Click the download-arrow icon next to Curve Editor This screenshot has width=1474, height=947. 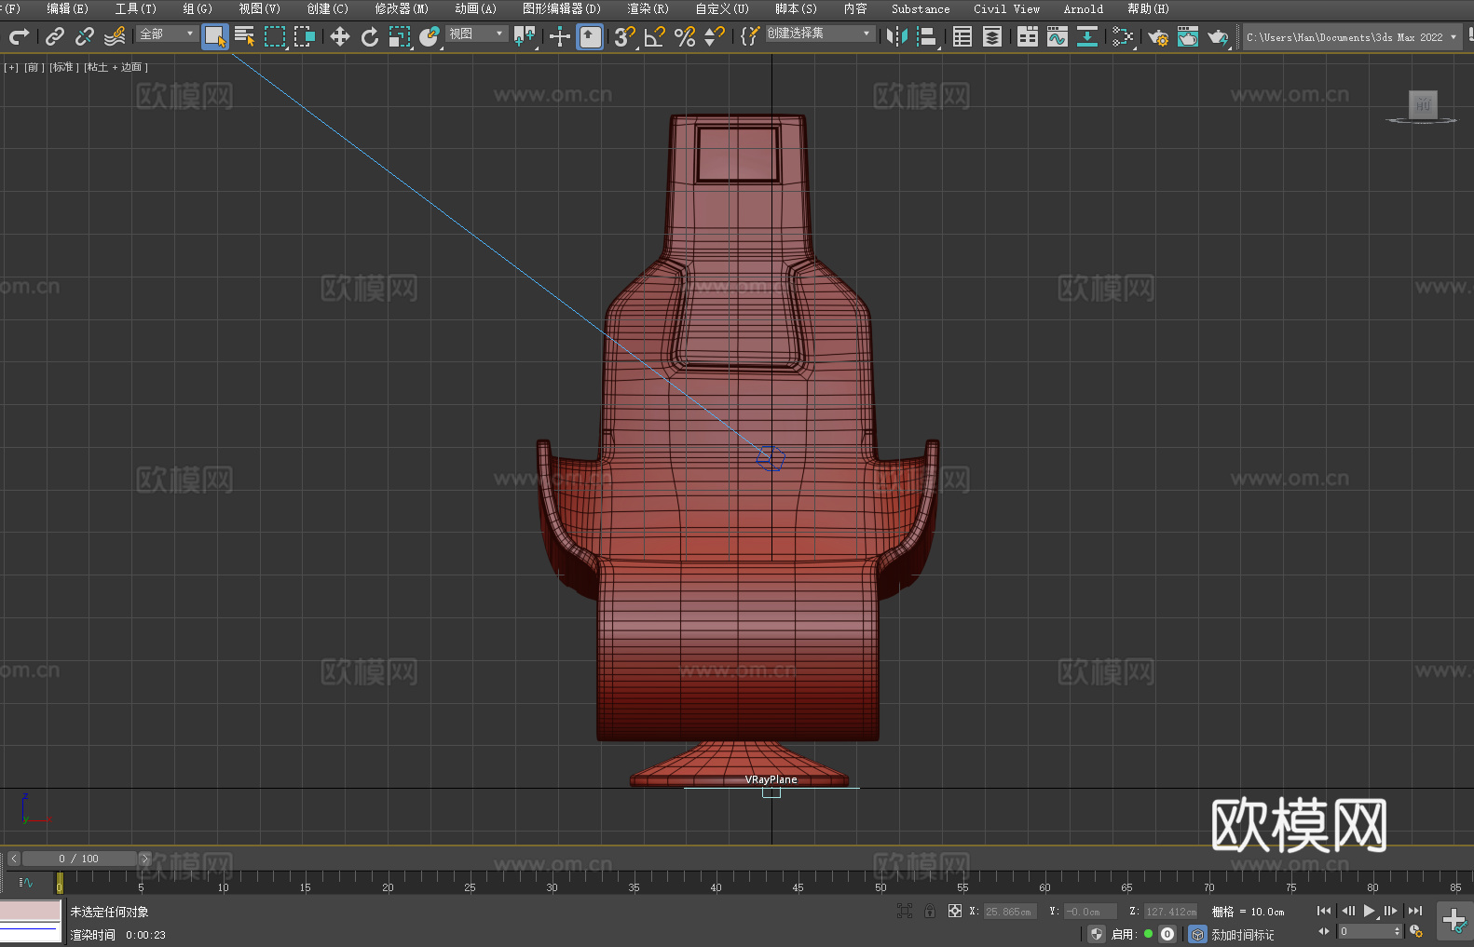pyautogui.click(x=1087, y=36)
